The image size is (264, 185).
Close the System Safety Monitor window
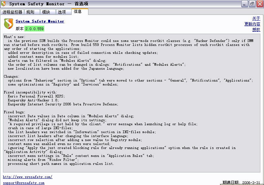pyautogui.click(x=260, y=4)
